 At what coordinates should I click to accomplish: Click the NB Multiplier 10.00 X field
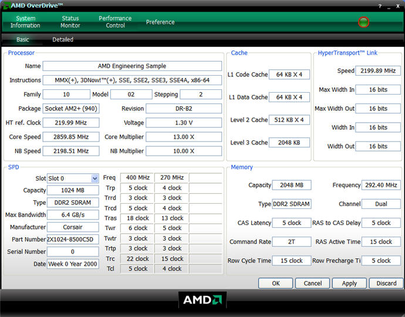pos(184,151)
